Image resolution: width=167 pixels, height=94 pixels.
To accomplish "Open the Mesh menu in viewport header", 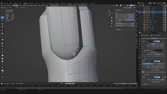I will 31,5.
